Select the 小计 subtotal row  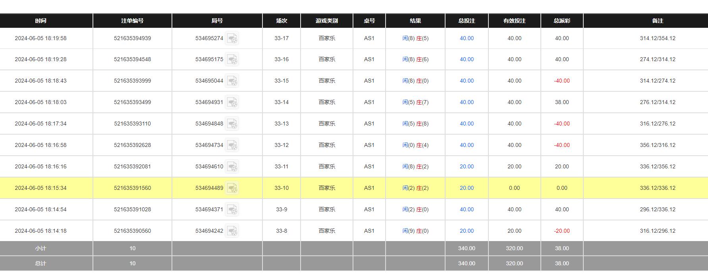pyautogui.click(x=41, y=248)
